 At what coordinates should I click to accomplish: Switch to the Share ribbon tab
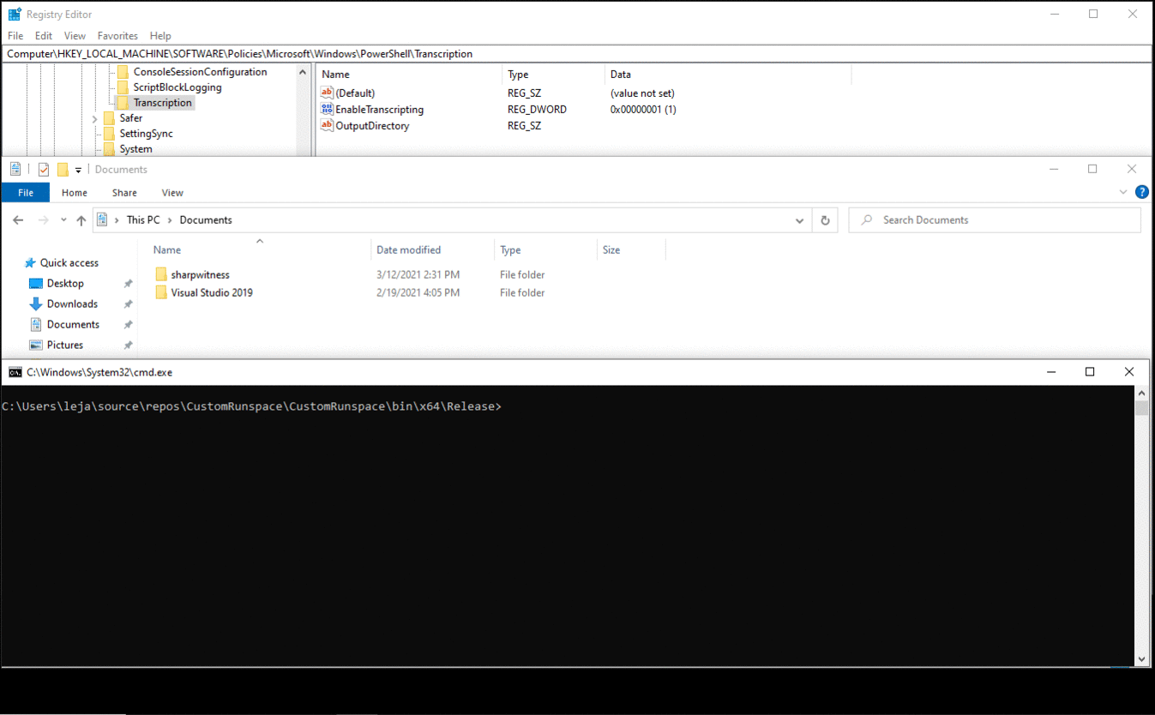124,193
